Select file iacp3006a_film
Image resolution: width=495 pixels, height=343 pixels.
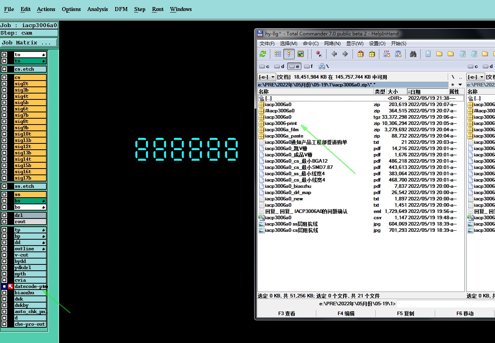coord(282,130)
